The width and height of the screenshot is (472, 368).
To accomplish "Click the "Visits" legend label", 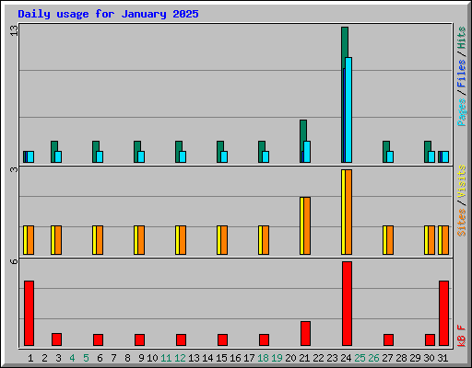I will point(462,181).
